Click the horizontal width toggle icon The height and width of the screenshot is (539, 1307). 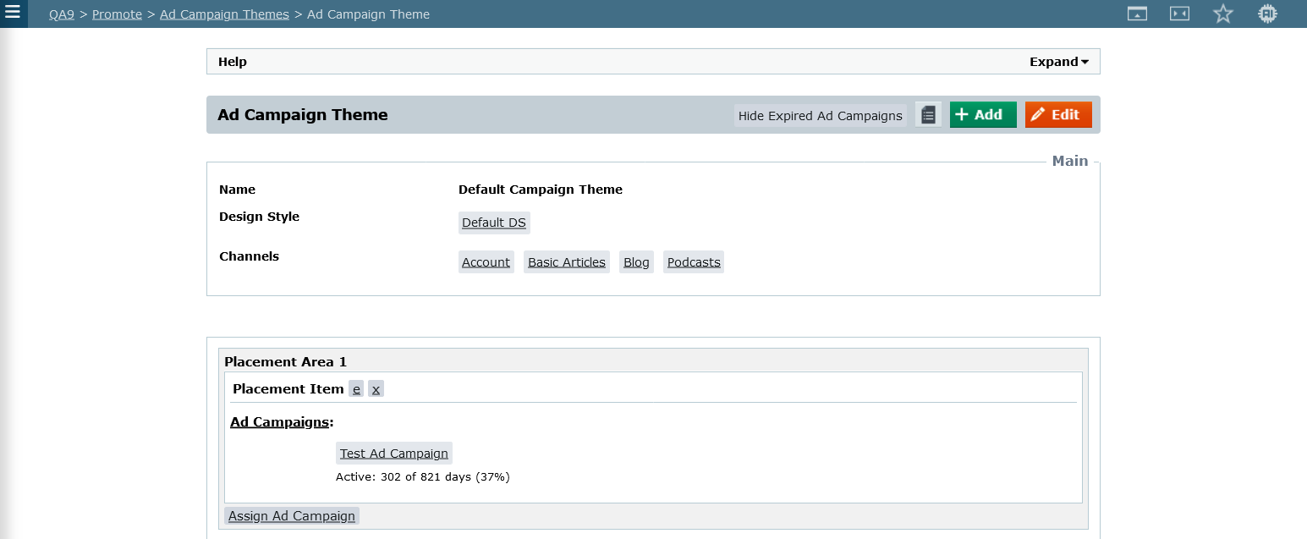1179,14
